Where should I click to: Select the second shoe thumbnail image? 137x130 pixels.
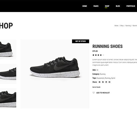[8, 74]
